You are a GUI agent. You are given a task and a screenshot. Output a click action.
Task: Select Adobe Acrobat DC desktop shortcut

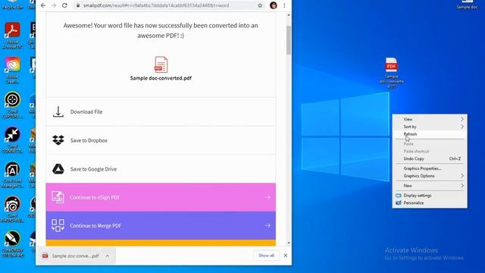[12, 36]
